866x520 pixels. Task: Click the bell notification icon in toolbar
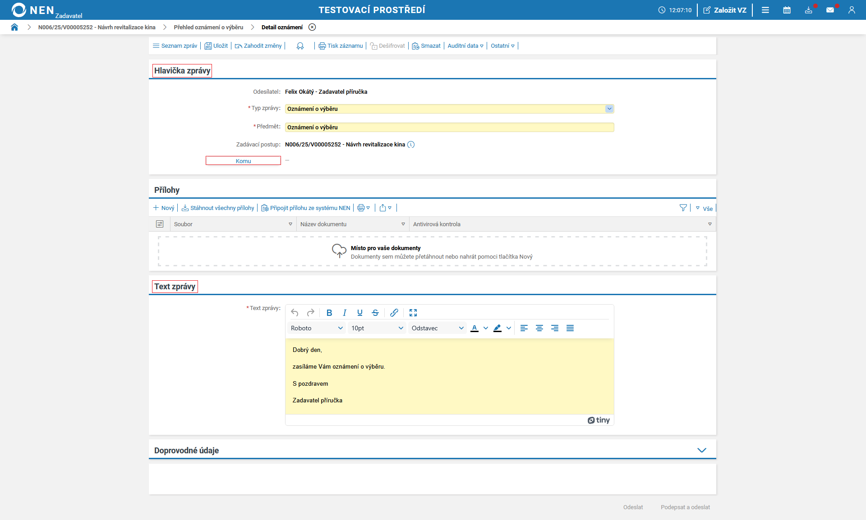pyautogui.click(x=300, y=46)
